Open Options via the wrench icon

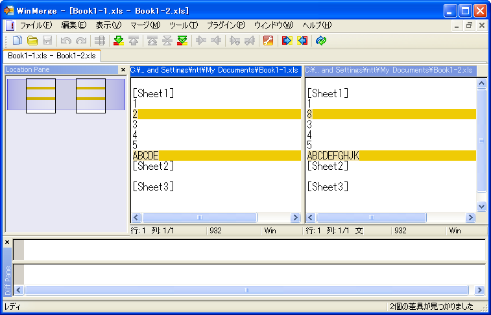click(x=268, y=40)
